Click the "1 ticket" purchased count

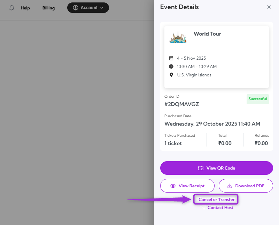pos(173,143)
